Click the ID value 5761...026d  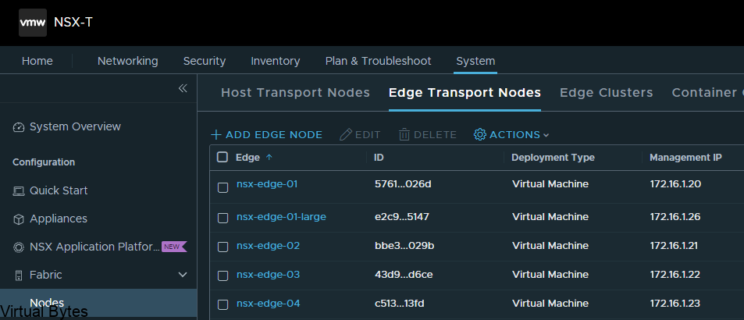pyautogui.click(x=403, y=184)
